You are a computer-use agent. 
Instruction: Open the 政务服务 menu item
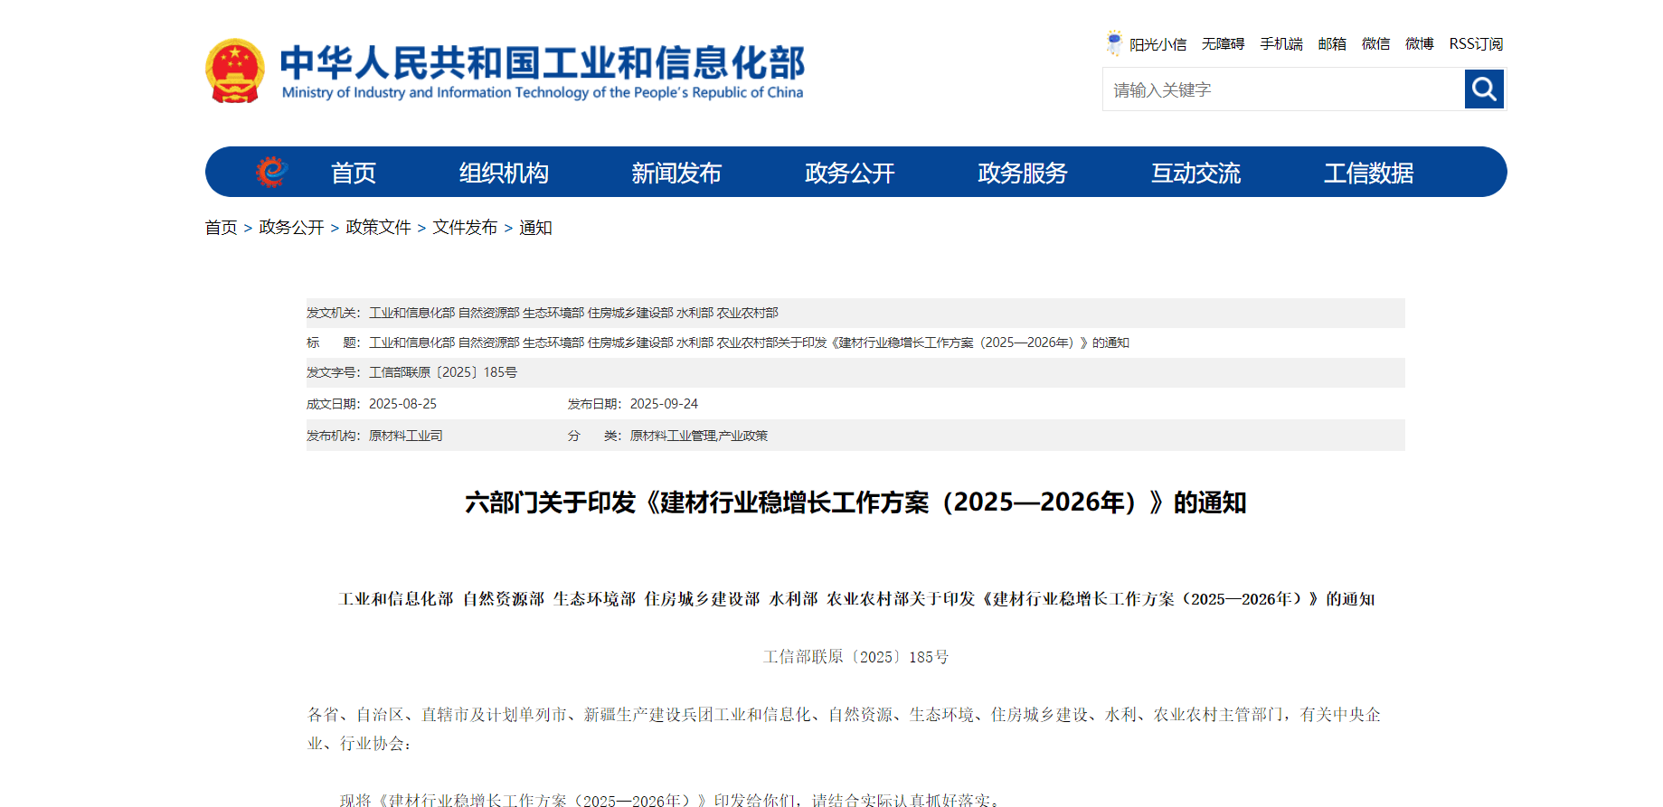tap(1022, 173)
